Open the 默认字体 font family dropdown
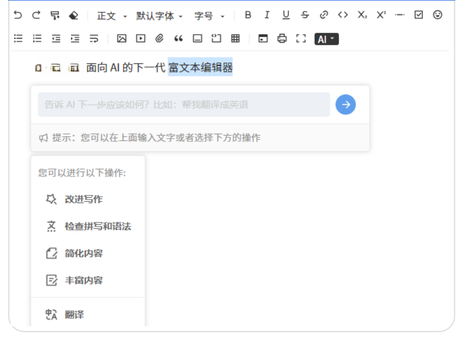Viewport: 460px width, 339px height. (x=159, y=16)
